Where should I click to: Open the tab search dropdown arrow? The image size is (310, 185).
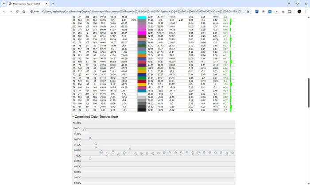(x=4, y=4)
